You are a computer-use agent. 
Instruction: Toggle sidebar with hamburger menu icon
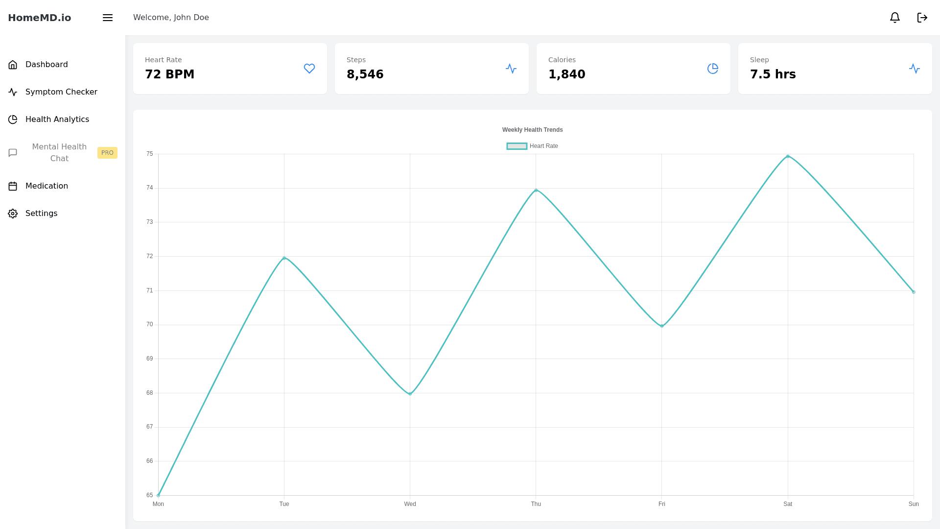click(108, 18)
